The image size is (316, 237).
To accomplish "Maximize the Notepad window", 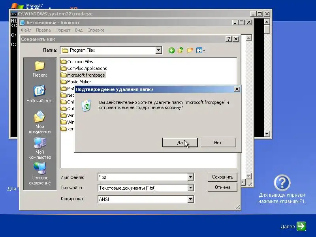I will pos(241,23).
